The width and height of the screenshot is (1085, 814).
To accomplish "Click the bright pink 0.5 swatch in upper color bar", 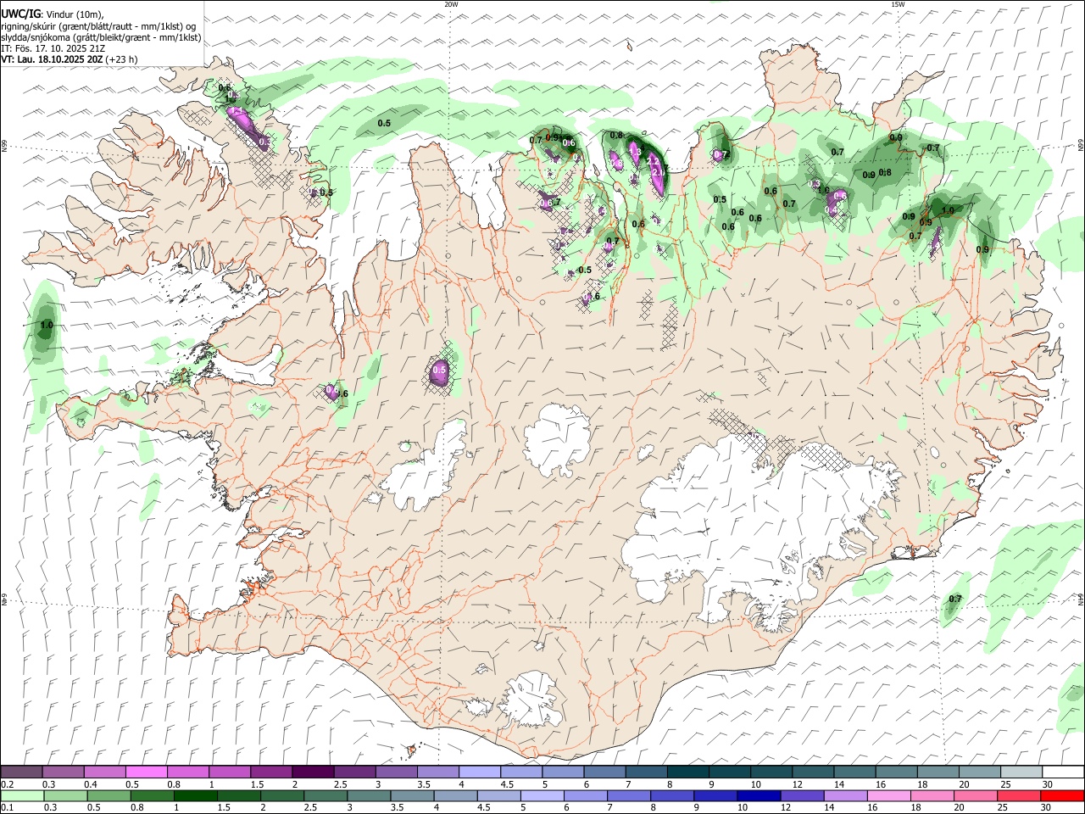I will 146,772.
